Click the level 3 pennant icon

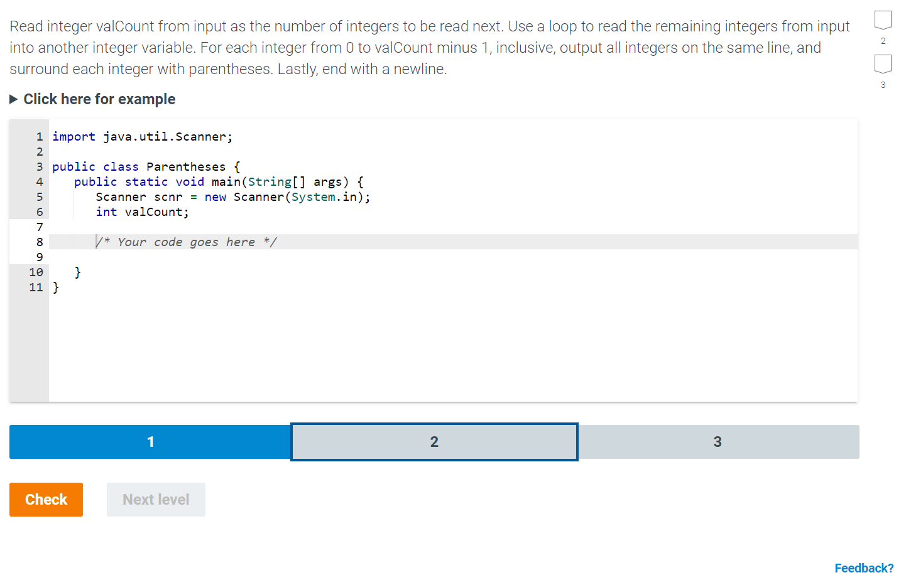point(883,64)
